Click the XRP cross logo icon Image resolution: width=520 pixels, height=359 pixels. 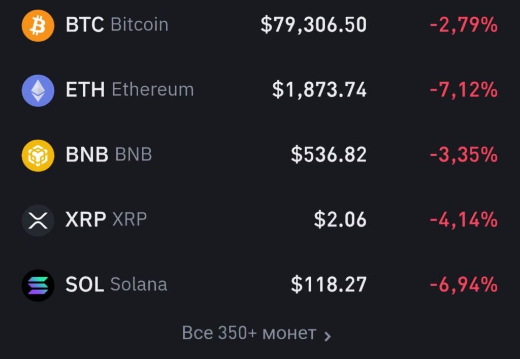click(x=38, y=220)
